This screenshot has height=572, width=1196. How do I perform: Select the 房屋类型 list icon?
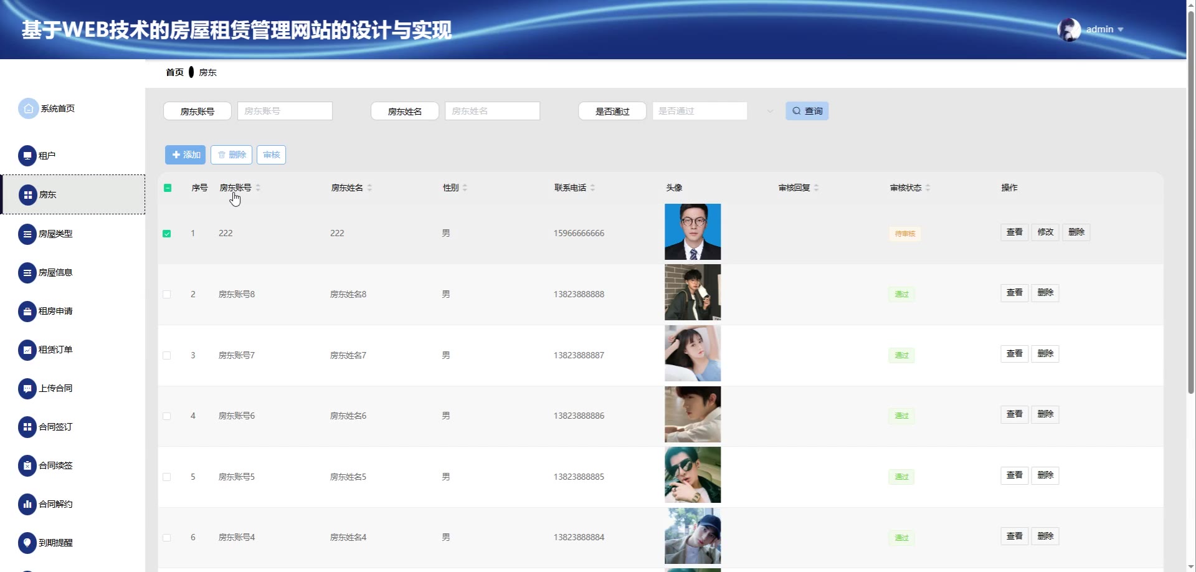[27, 234]
